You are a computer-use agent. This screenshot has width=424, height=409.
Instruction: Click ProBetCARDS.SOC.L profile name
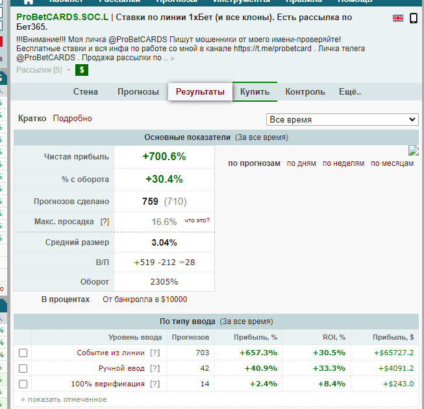[x=62, y=17]
